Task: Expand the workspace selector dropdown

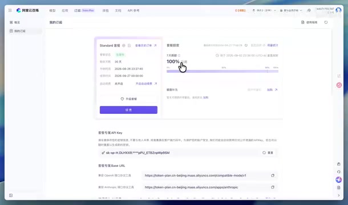Action: coord(291,10)
